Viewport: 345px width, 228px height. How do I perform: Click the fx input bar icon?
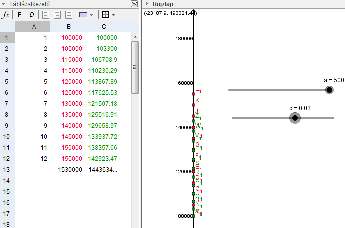click(x=6, y=15)
